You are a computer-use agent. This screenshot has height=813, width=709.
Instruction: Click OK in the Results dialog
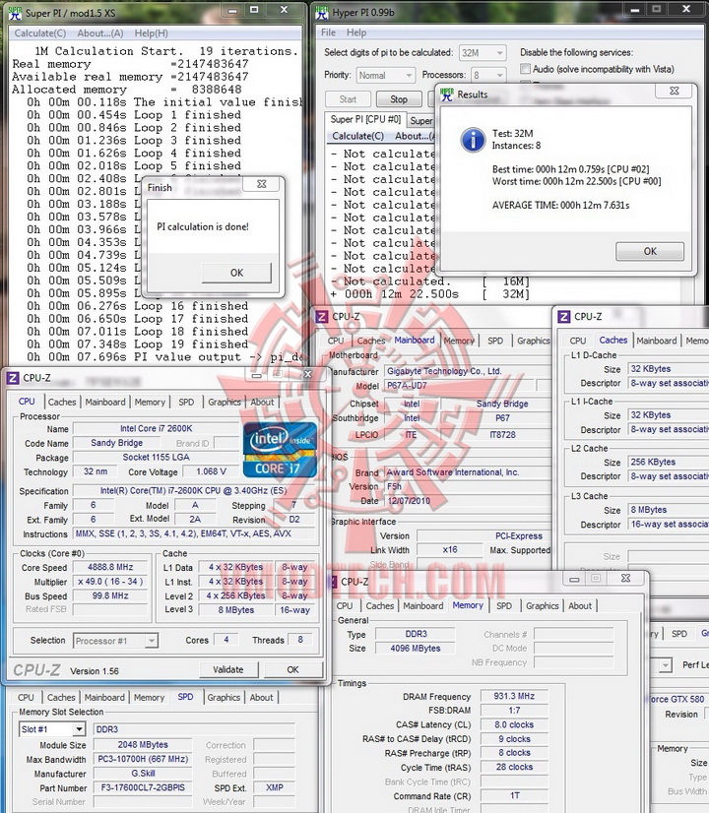tap(650, 251)
